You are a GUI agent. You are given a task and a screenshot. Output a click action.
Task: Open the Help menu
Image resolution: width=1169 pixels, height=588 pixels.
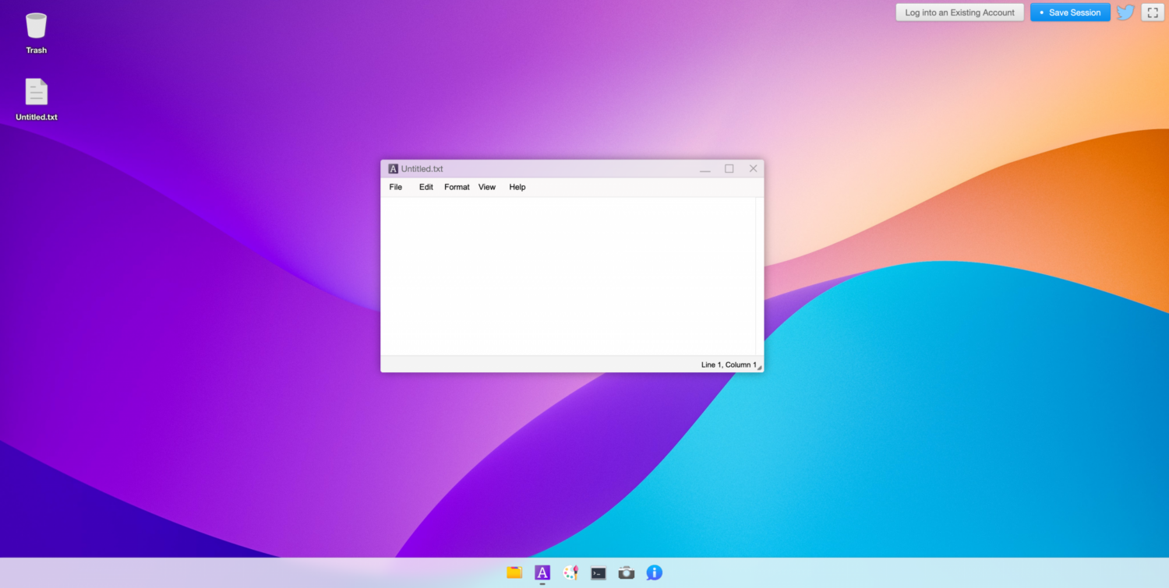[x=517, y=187]
